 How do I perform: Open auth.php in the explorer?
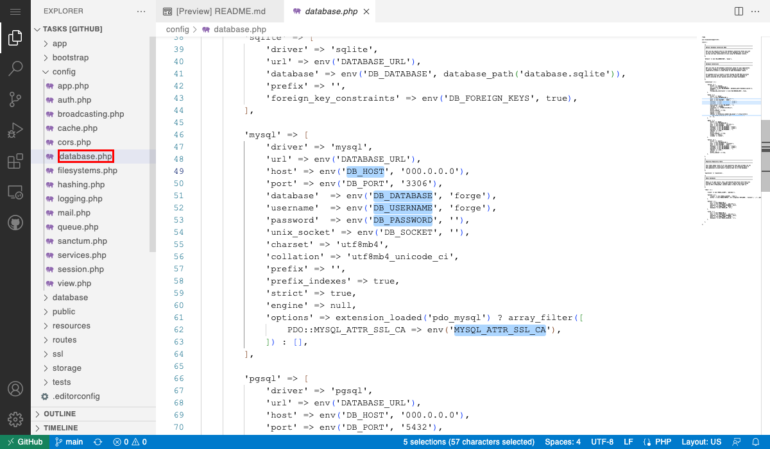pyautogui.click(x=74, y=100)
